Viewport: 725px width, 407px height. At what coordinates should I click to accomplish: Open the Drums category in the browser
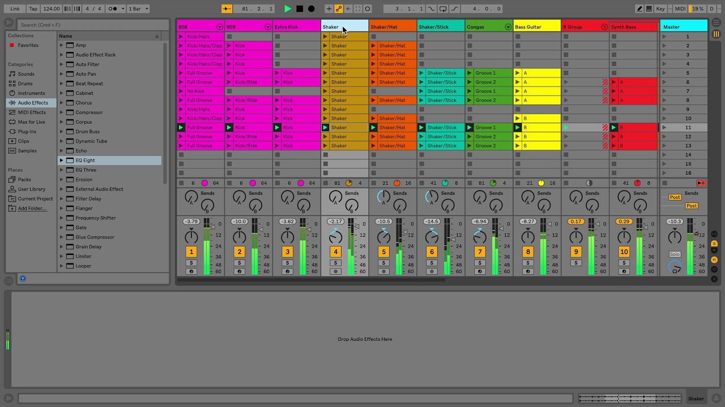[25, 84]
